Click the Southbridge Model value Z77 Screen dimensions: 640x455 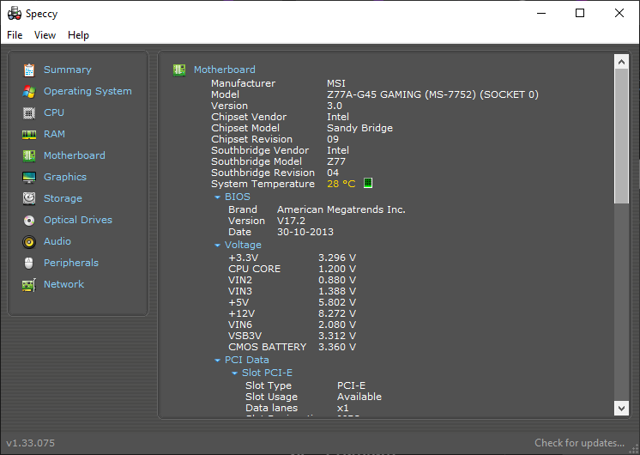pyautogui.click(x=336, y=161)
